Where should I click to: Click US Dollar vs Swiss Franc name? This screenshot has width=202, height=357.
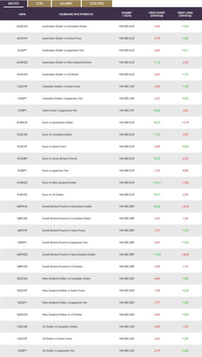pyautogui.click(x=57, y=338)
